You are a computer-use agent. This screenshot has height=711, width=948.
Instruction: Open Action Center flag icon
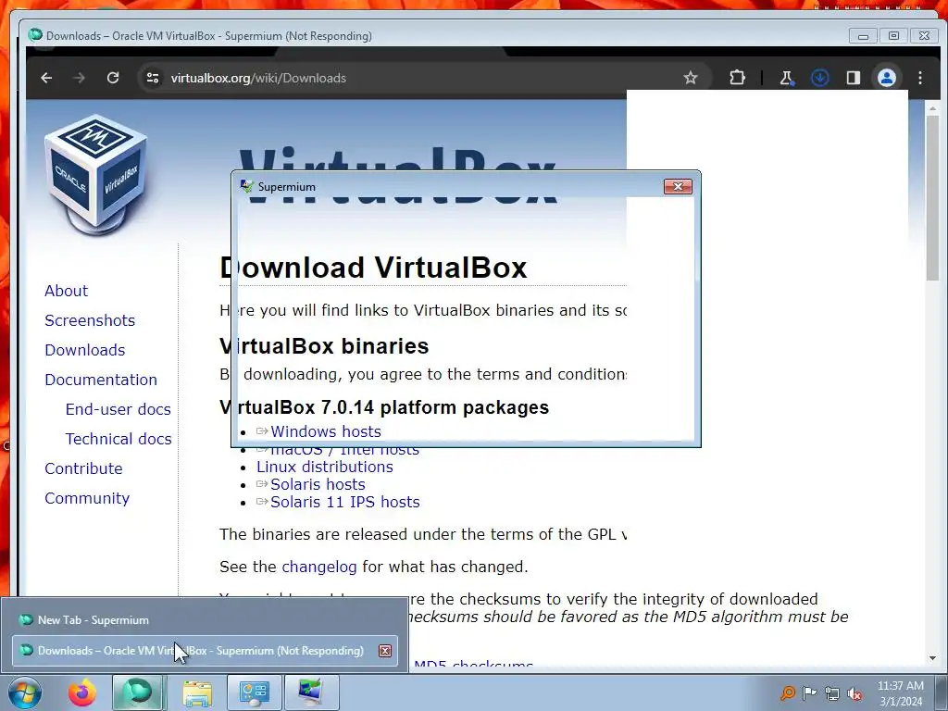(809, 692)
